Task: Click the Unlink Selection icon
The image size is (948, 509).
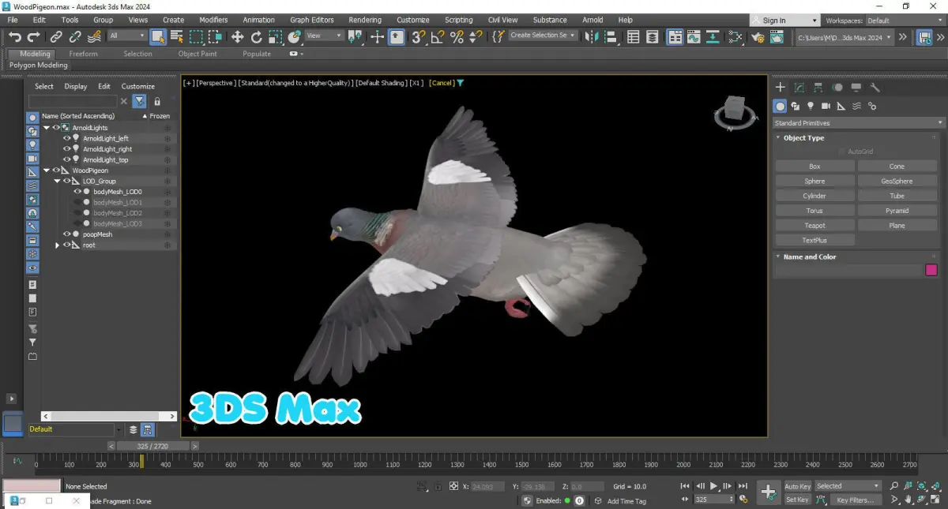Action: [75, 36]
